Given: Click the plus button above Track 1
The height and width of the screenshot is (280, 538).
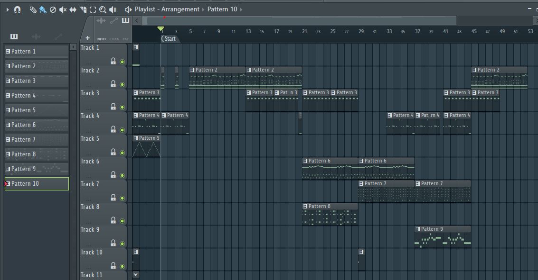Looking at the screenshot, I should (x=87, y=38).
